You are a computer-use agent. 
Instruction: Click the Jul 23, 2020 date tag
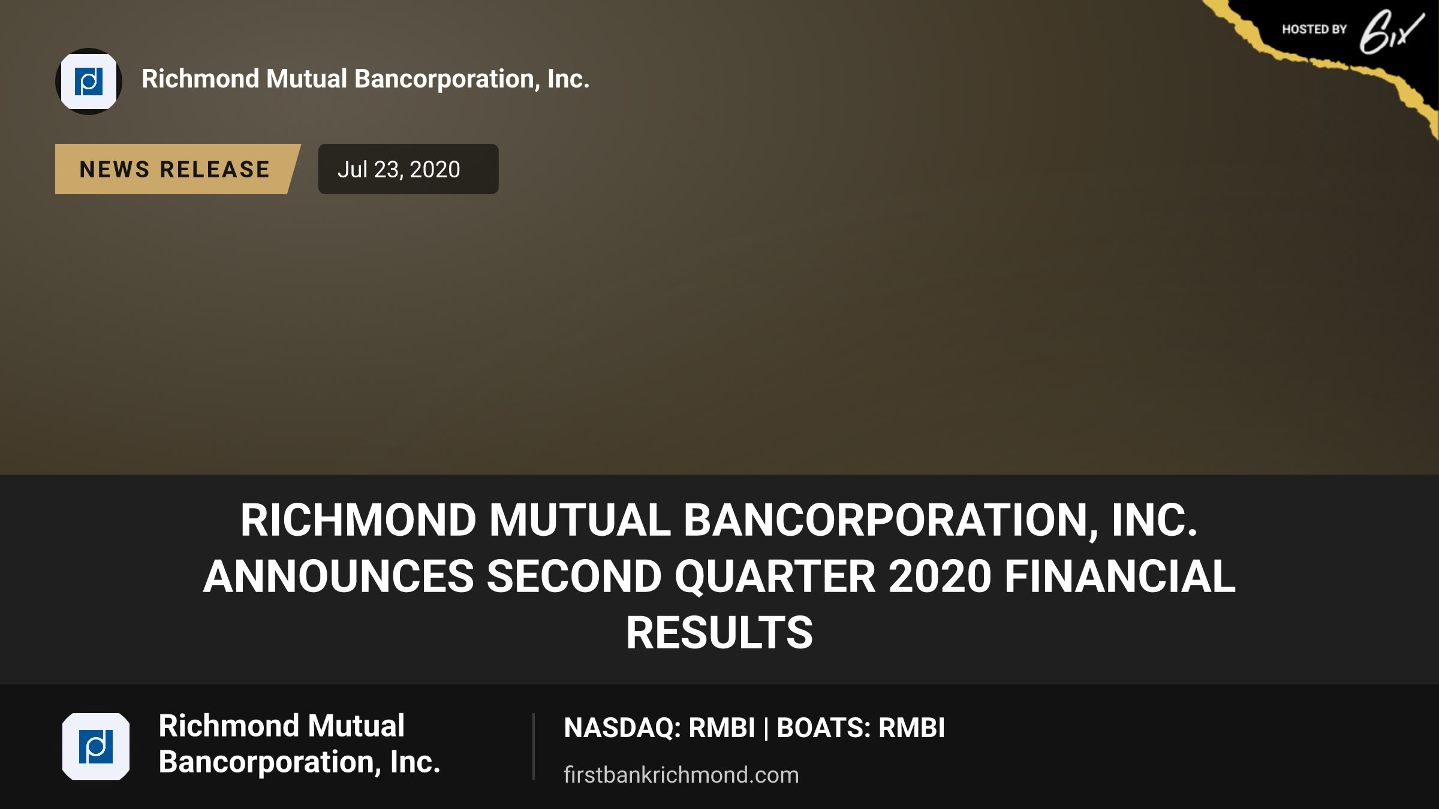pos(408,169)
